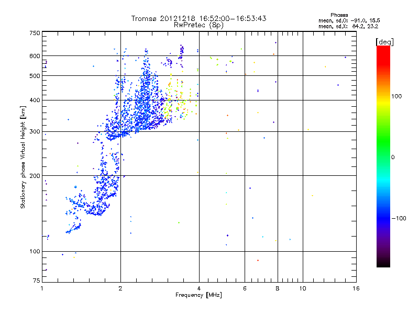Screen dimensions: 419x314
Task: Click the '100' colorbar tick label
Action: [x=396, y=96]
